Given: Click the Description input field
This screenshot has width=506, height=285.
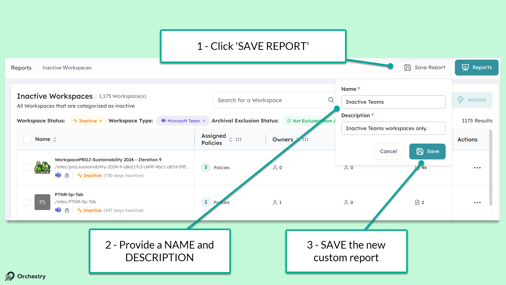Looking at the screenshot, I should 393,128.
